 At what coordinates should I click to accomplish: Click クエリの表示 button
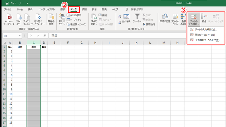coord(74,15)
